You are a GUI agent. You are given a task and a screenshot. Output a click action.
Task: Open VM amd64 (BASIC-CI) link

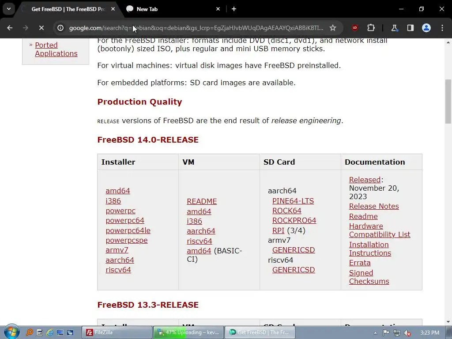(199, 251)
